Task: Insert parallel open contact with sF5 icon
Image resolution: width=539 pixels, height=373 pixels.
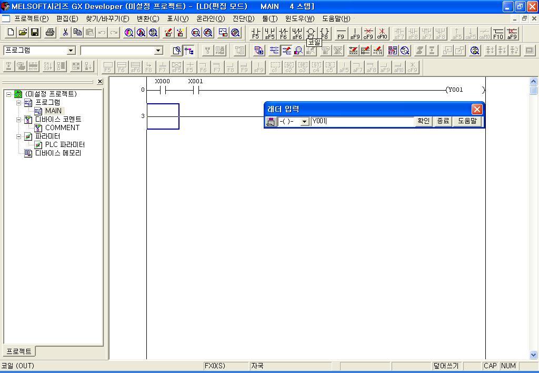Action: pos(269,33)
